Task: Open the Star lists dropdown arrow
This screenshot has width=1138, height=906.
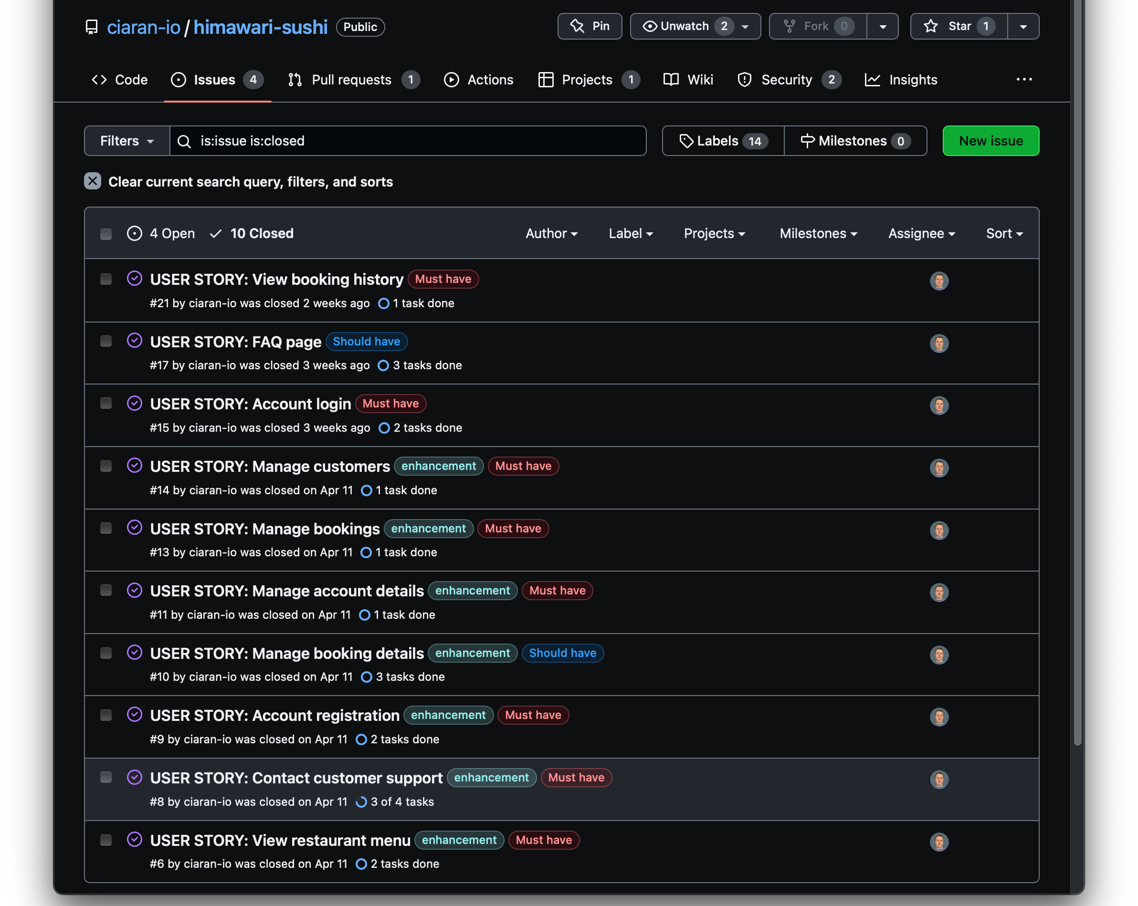Action: tap(1023, 26)
